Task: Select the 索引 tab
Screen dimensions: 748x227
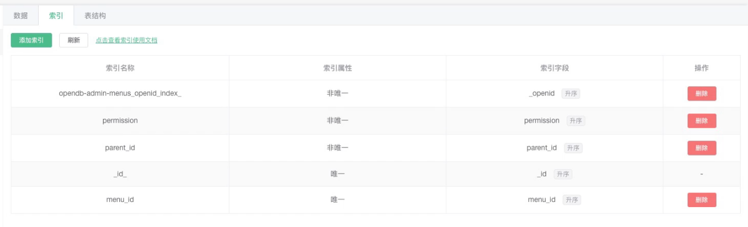Action: (x=56, y=16)
